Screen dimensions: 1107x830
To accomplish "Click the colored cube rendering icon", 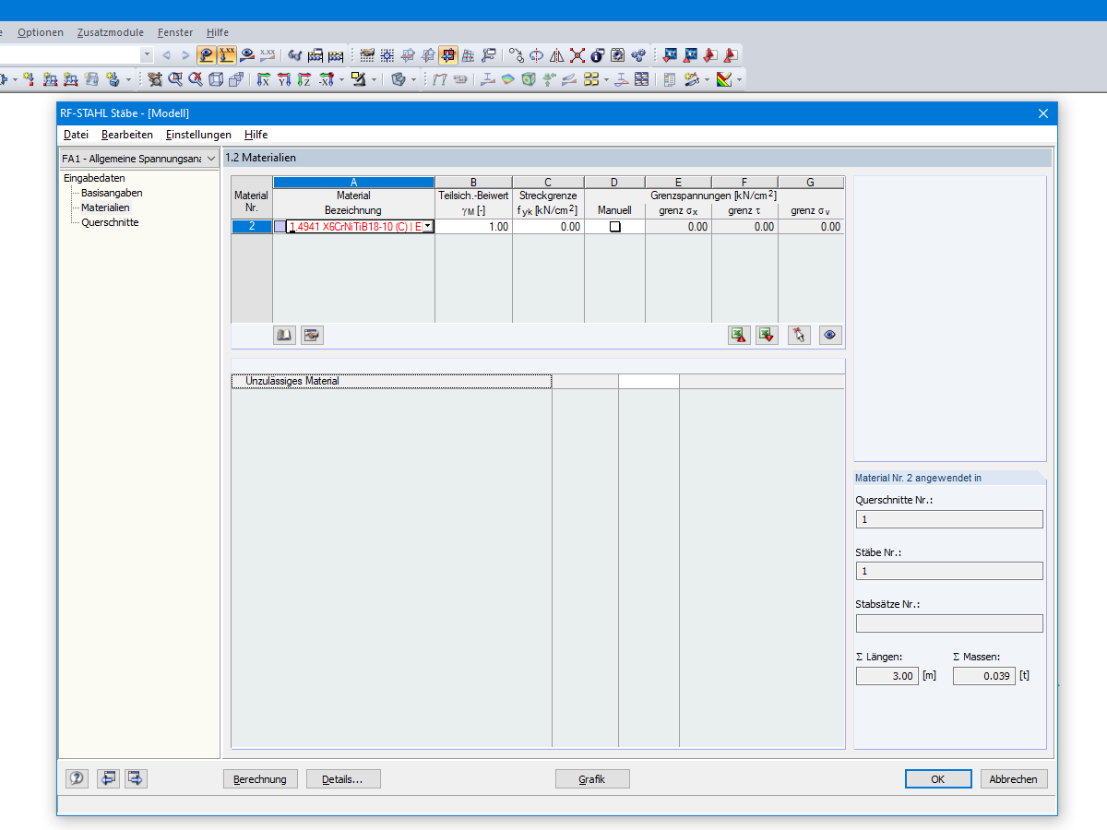I will [529, 79].
